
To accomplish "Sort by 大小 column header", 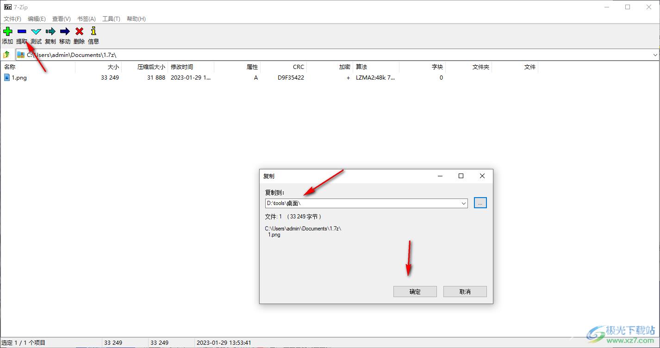I will click(98, 67).
